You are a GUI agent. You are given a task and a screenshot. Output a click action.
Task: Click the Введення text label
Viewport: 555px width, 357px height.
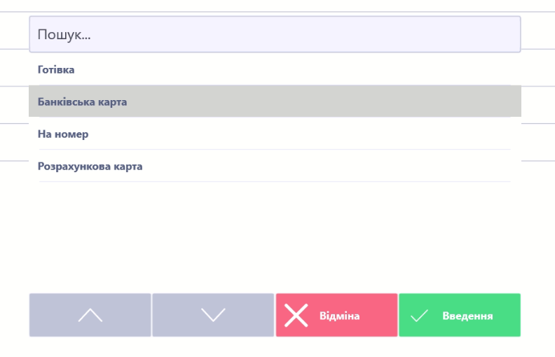point(467,316)
